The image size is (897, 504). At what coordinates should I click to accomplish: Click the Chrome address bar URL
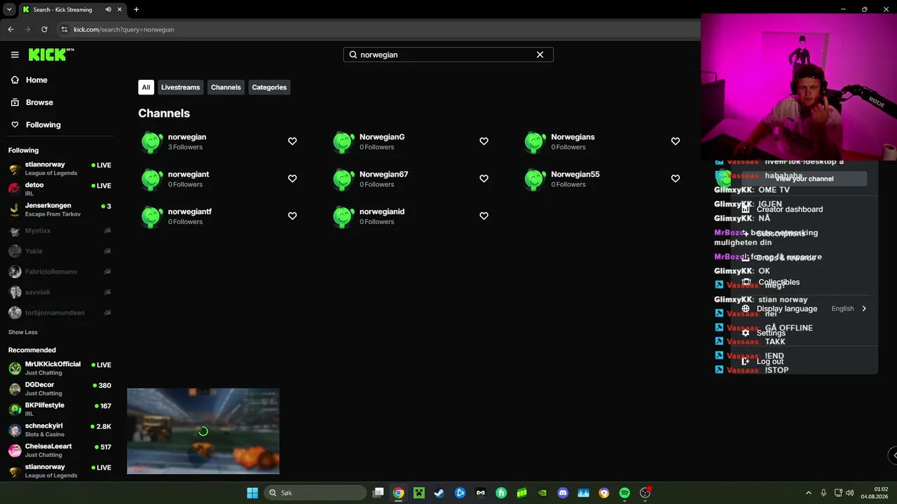[x=124, y=29]
